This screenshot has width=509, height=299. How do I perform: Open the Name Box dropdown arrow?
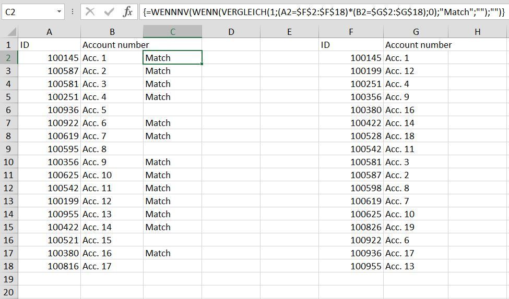point(59,12)
